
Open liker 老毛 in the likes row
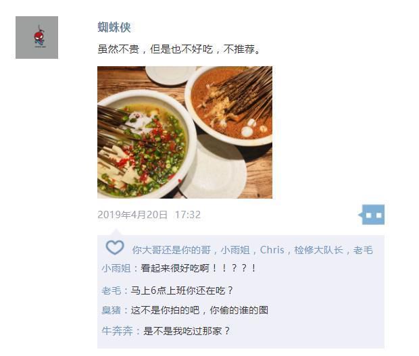coord(363,250)
